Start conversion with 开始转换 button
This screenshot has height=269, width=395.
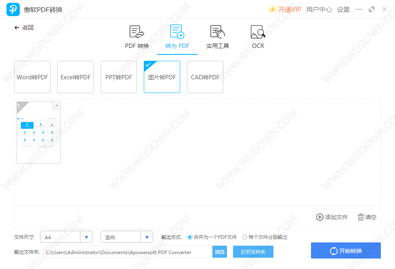[x=346, y=250]
